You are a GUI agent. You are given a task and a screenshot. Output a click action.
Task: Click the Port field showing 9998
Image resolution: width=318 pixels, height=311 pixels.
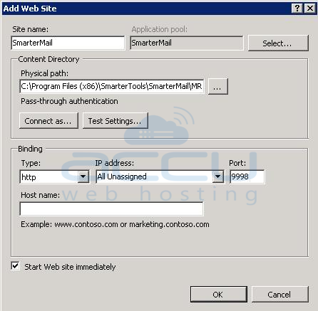247,176
